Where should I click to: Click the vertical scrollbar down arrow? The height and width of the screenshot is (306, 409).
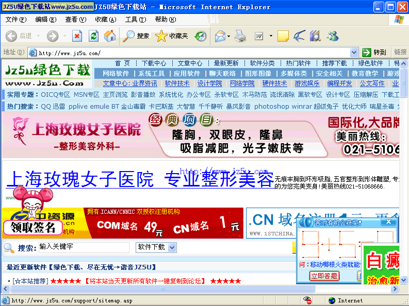tap(403, 280)
